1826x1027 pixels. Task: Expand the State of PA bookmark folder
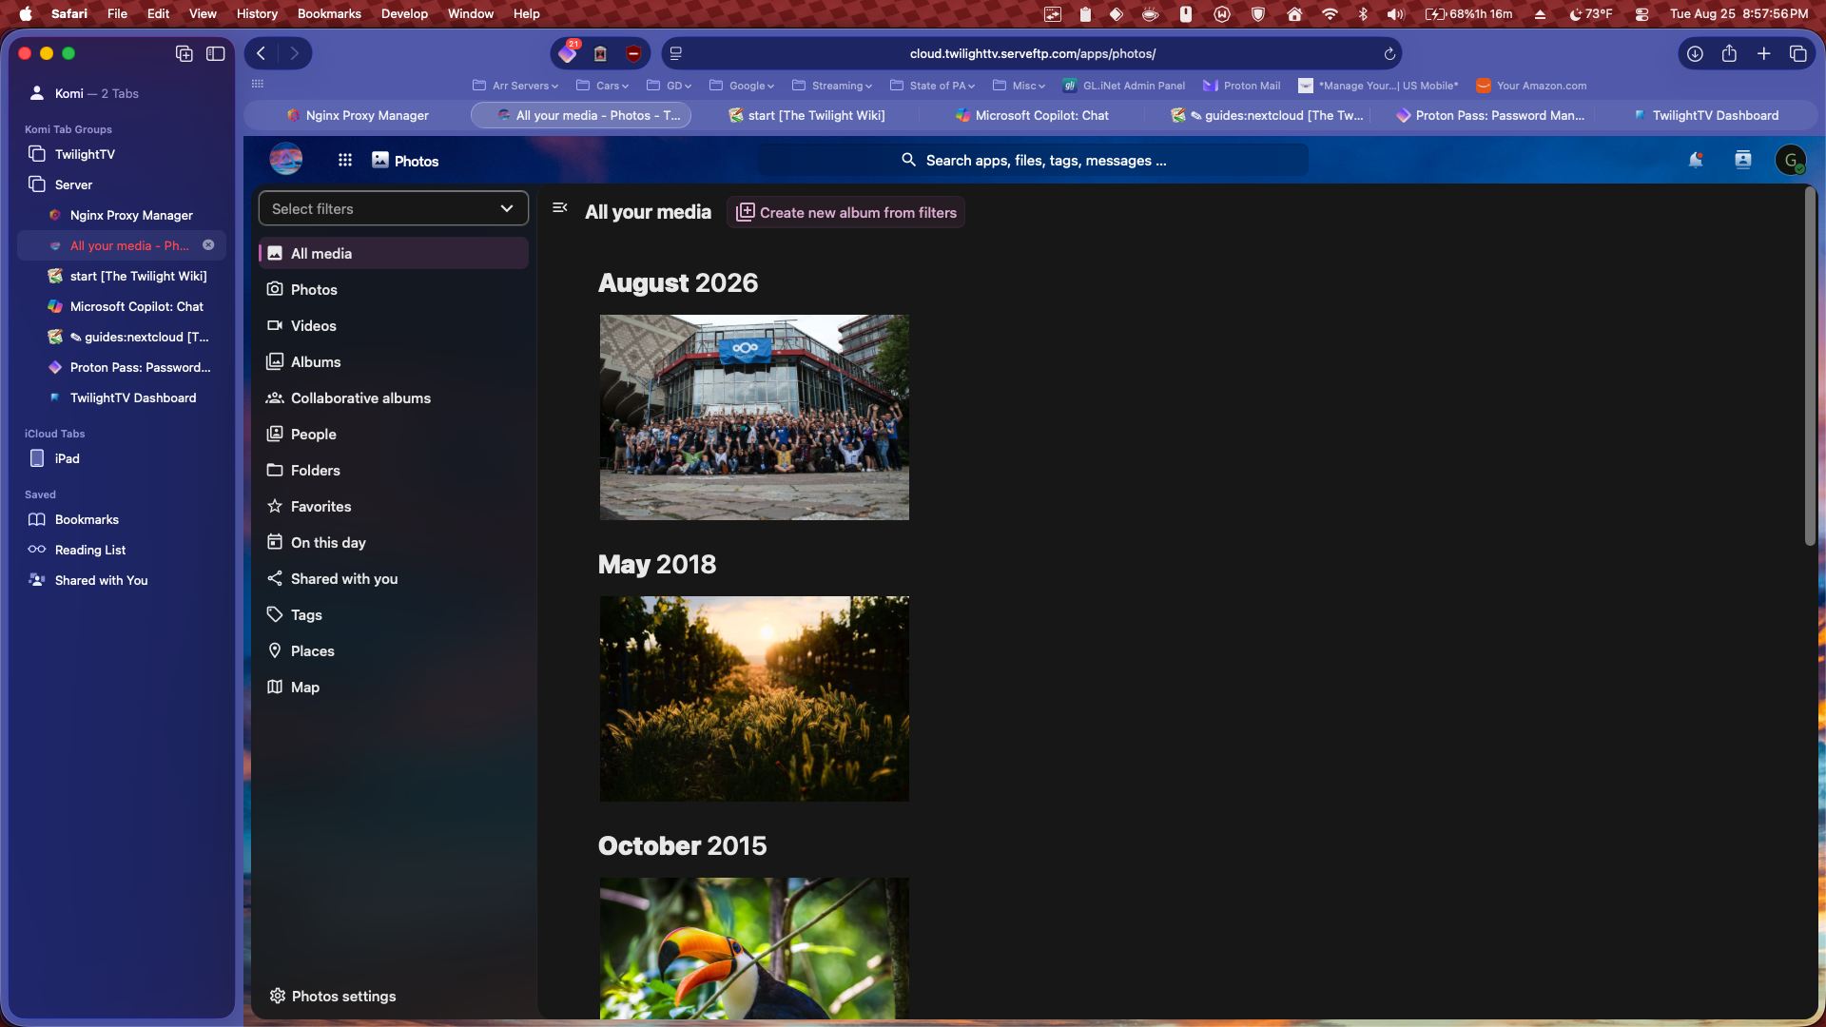point(933,86)
